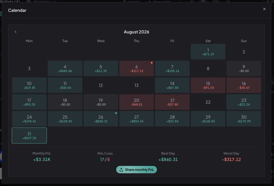Select August 1 with +$71.19
Screen dimensions: 274x186
(x=208, y=52)
